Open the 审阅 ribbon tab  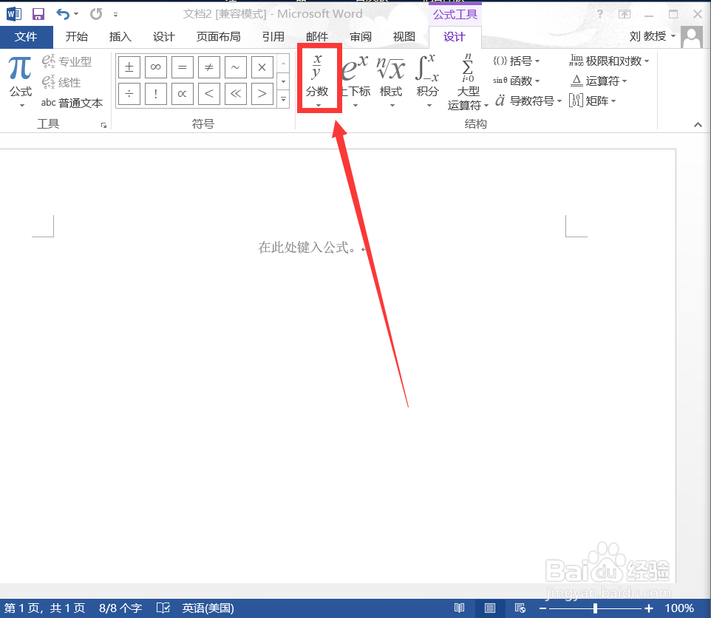[x=360, y=35]
